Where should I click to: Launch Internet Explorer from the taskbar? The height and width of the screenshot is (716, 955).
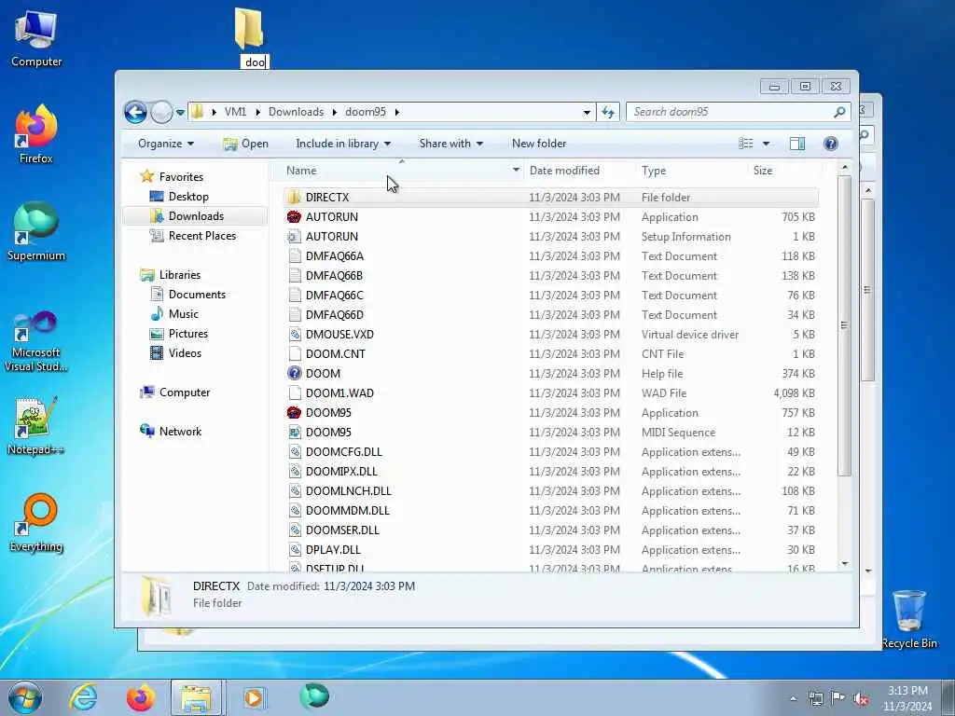pos(83,697)
